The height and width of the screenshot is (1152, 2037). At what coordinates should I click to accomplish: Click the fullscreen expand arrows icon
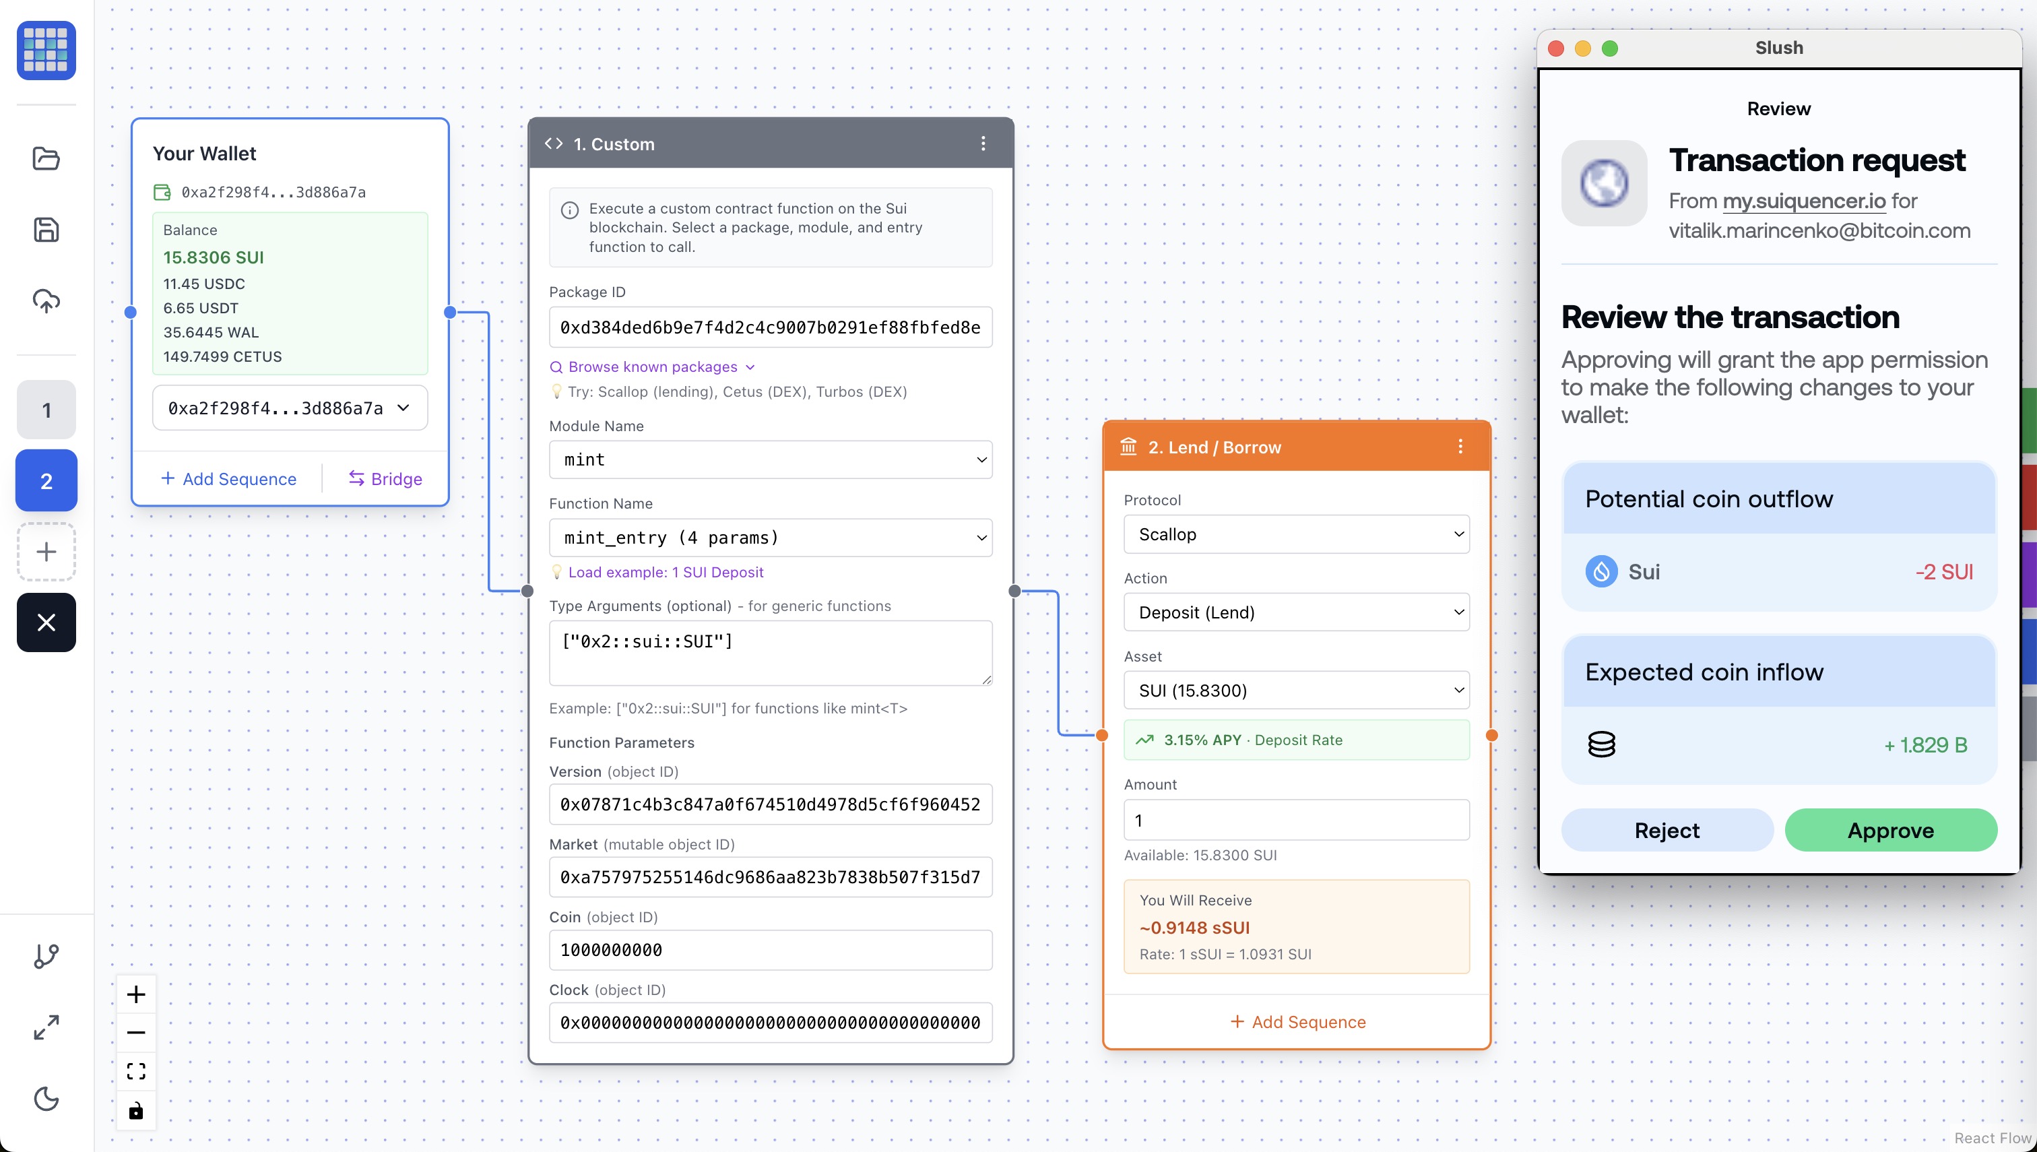[46, 1027]
